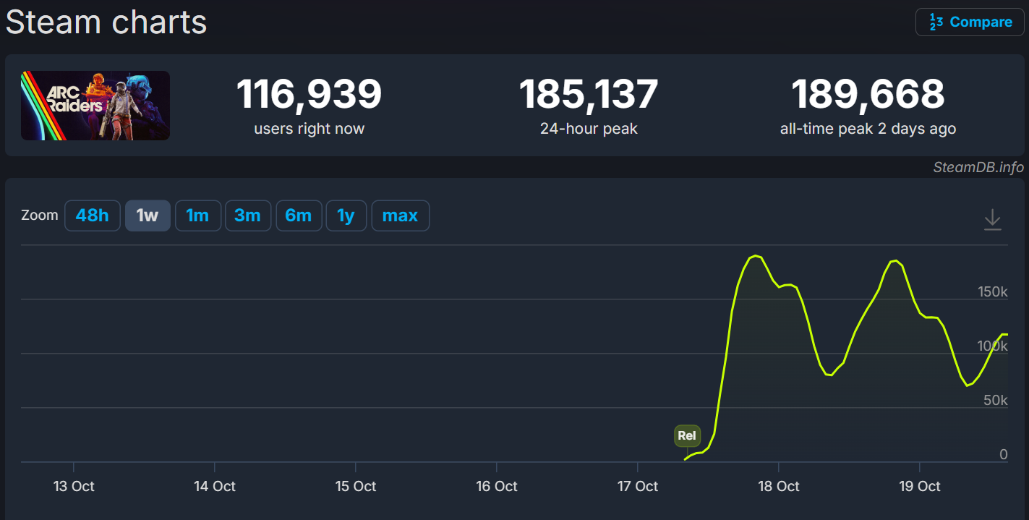Click the 13 Oct date axis label
The height and width of the screenshot is (520, 1029).
pyautogui.click(x=74, y=486)
